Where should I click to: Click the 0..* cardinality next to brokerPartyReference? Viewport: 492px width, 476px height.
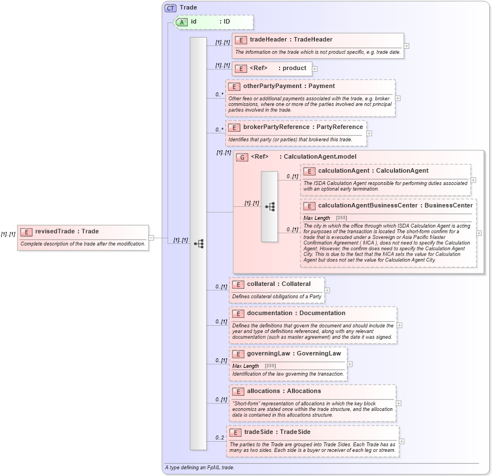tap(219, 130)
